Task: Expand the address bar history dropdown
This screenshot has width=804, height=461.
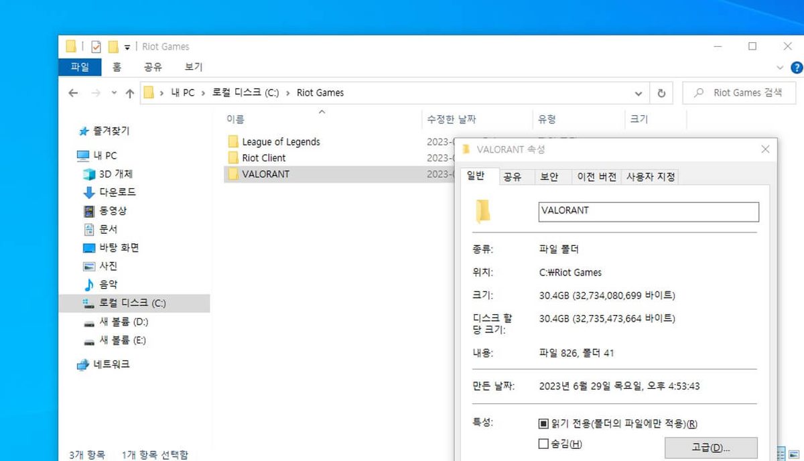Action: pyautogui.click(x=638, y=93)
